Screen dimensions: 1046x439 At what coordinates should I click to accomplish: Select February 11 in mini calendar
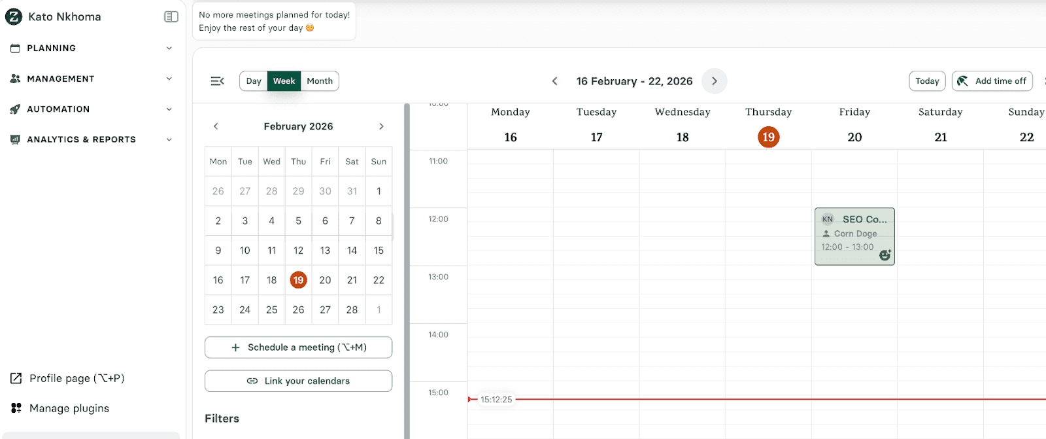pyautogui.click(x=271, y=251)
